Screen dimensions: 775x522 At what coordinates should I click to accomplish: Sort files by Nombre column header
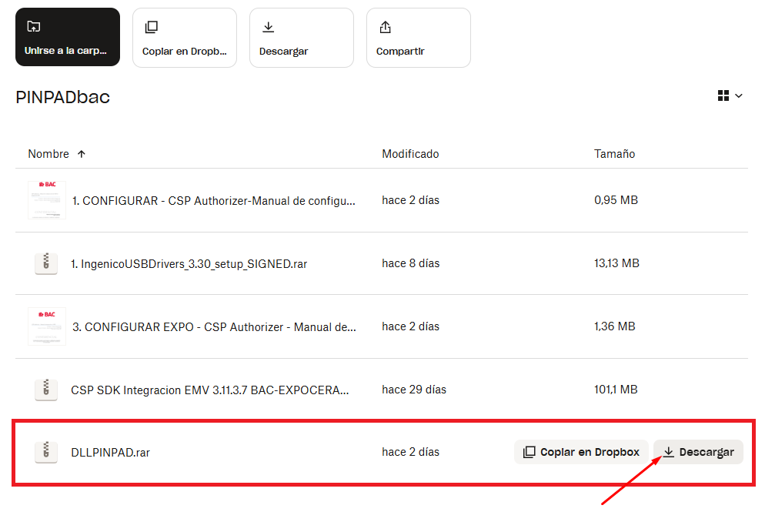coord(48,154)
